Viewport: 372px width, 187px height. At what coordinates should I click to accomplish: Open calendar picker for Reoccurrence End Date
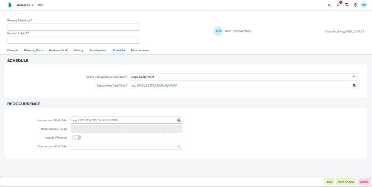click(x=179, y=146)
